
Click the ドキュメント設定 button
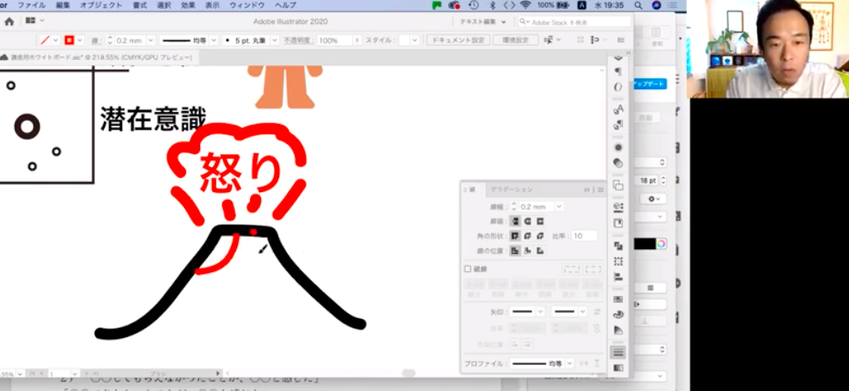[456, 41]
